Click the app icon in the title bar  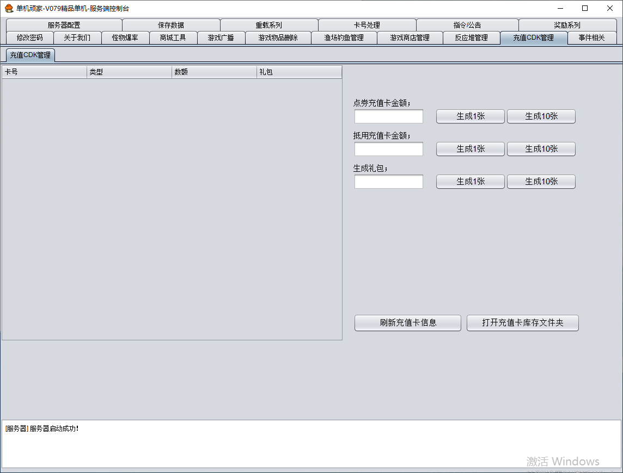[9, 8]
